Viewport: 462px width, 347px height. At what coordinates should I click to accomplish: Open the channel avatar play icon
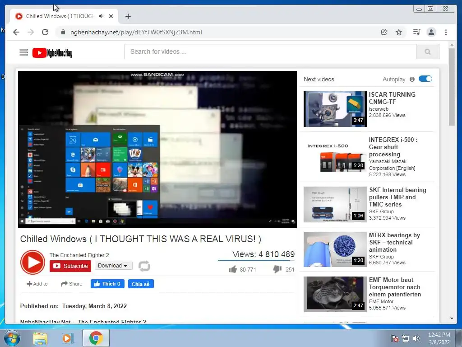click(x=32, y=262)
